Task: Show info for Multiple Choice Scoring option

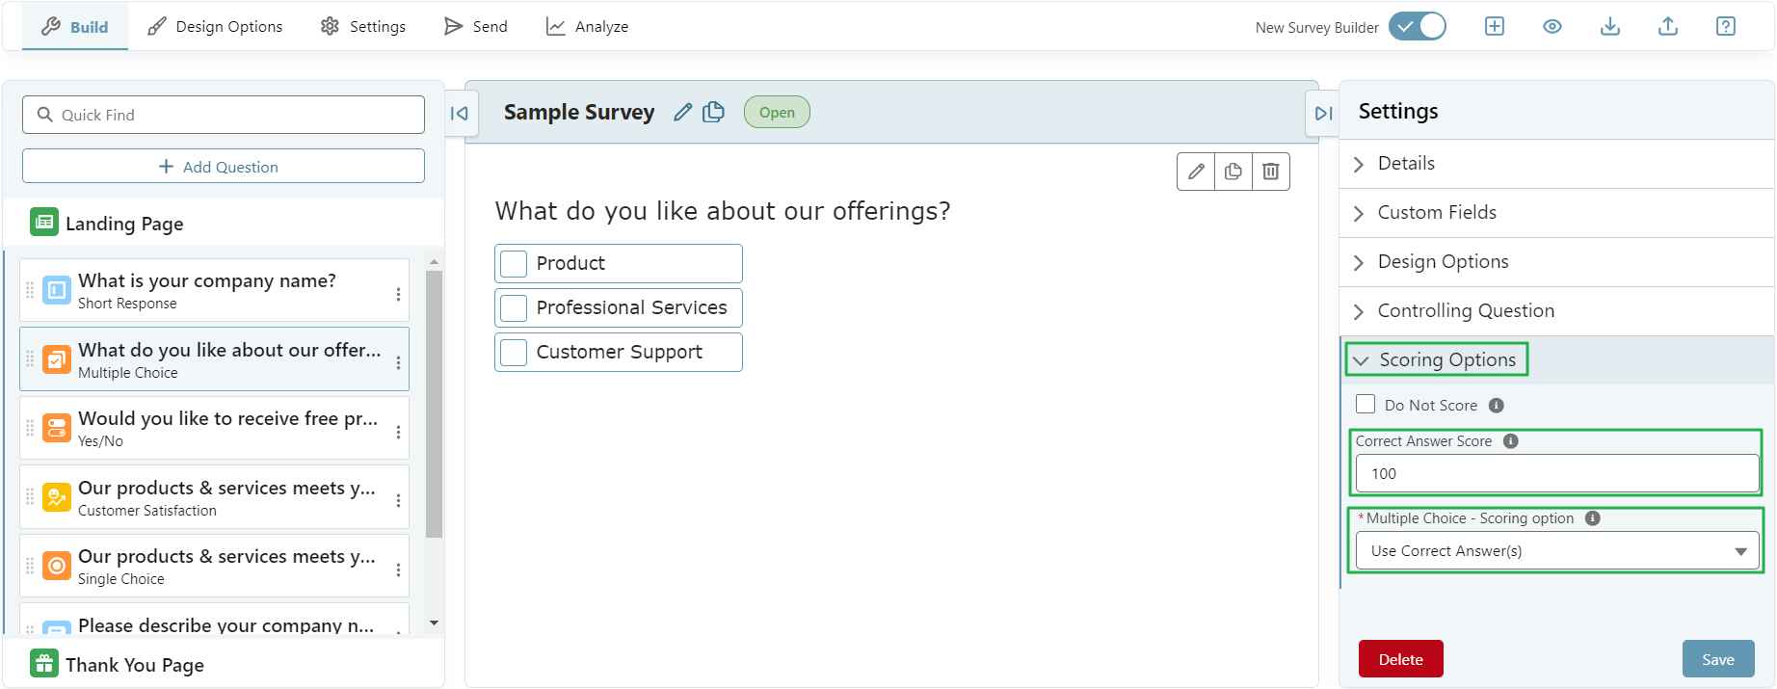Action: pyautogui.click(x=1593, y=518)
